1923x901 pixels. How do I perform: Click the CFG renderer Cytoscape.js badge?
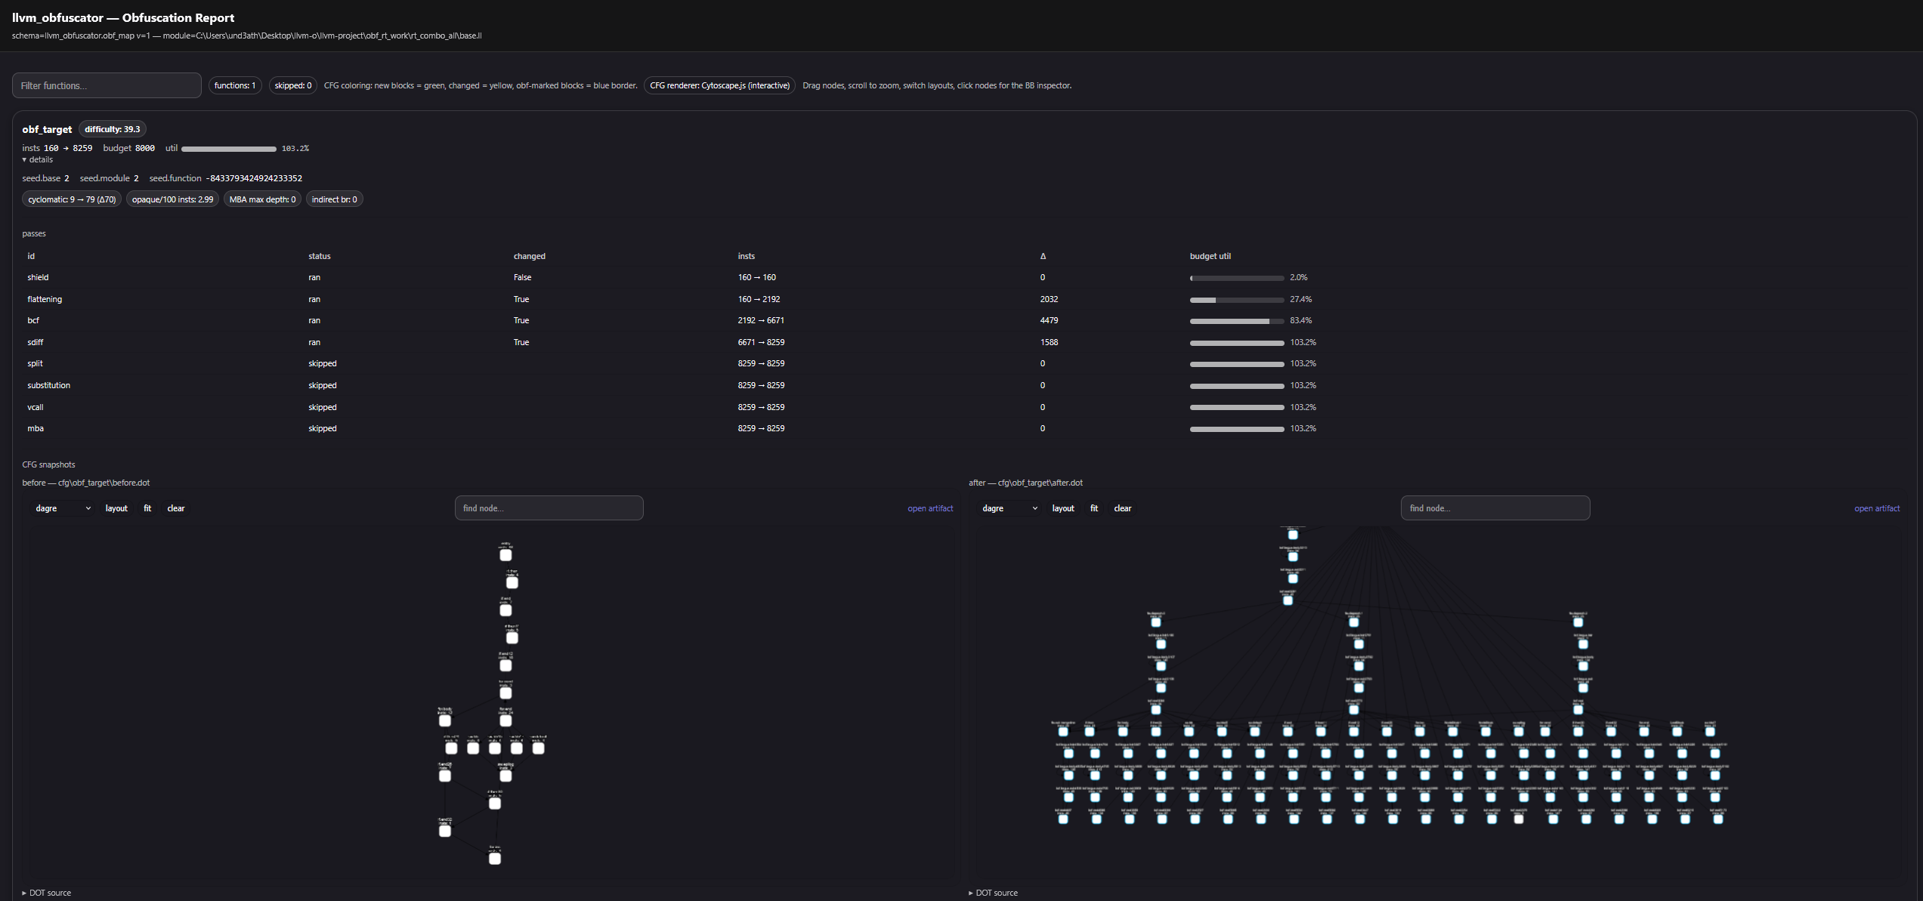[x=719, y=85]
